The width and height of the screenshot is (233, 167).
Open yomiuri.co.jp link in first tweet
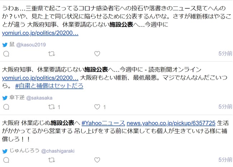point(40,33)
